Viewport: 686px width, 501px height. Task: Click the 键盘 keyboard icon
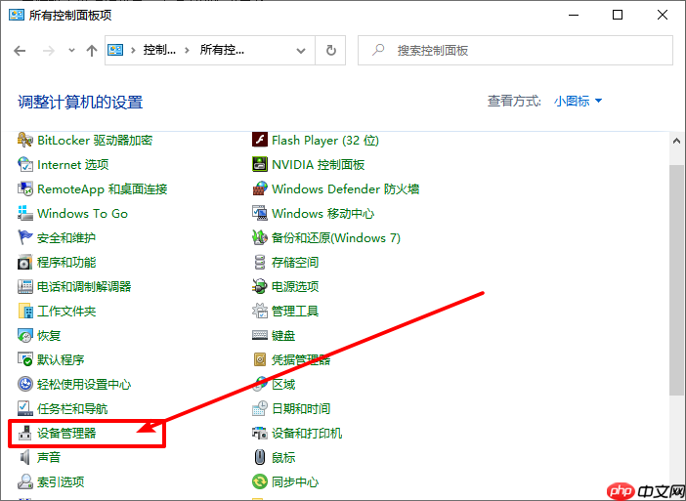260,336
